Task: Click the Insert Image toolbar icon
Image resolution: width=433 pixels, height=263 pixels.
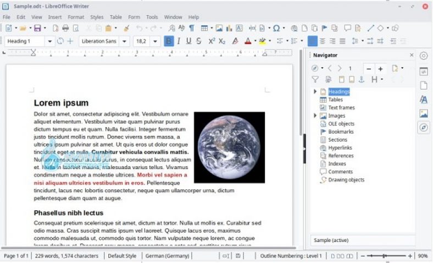Action: click(x=219, y=28)
